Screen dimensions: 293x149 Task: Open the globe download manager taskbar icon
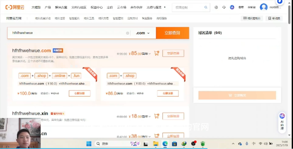coord(184,144)
